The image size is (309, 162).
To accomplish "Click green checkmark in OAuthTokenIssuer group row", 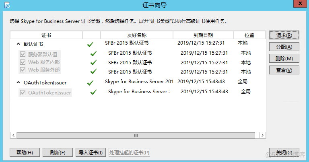I will (90, 83).
